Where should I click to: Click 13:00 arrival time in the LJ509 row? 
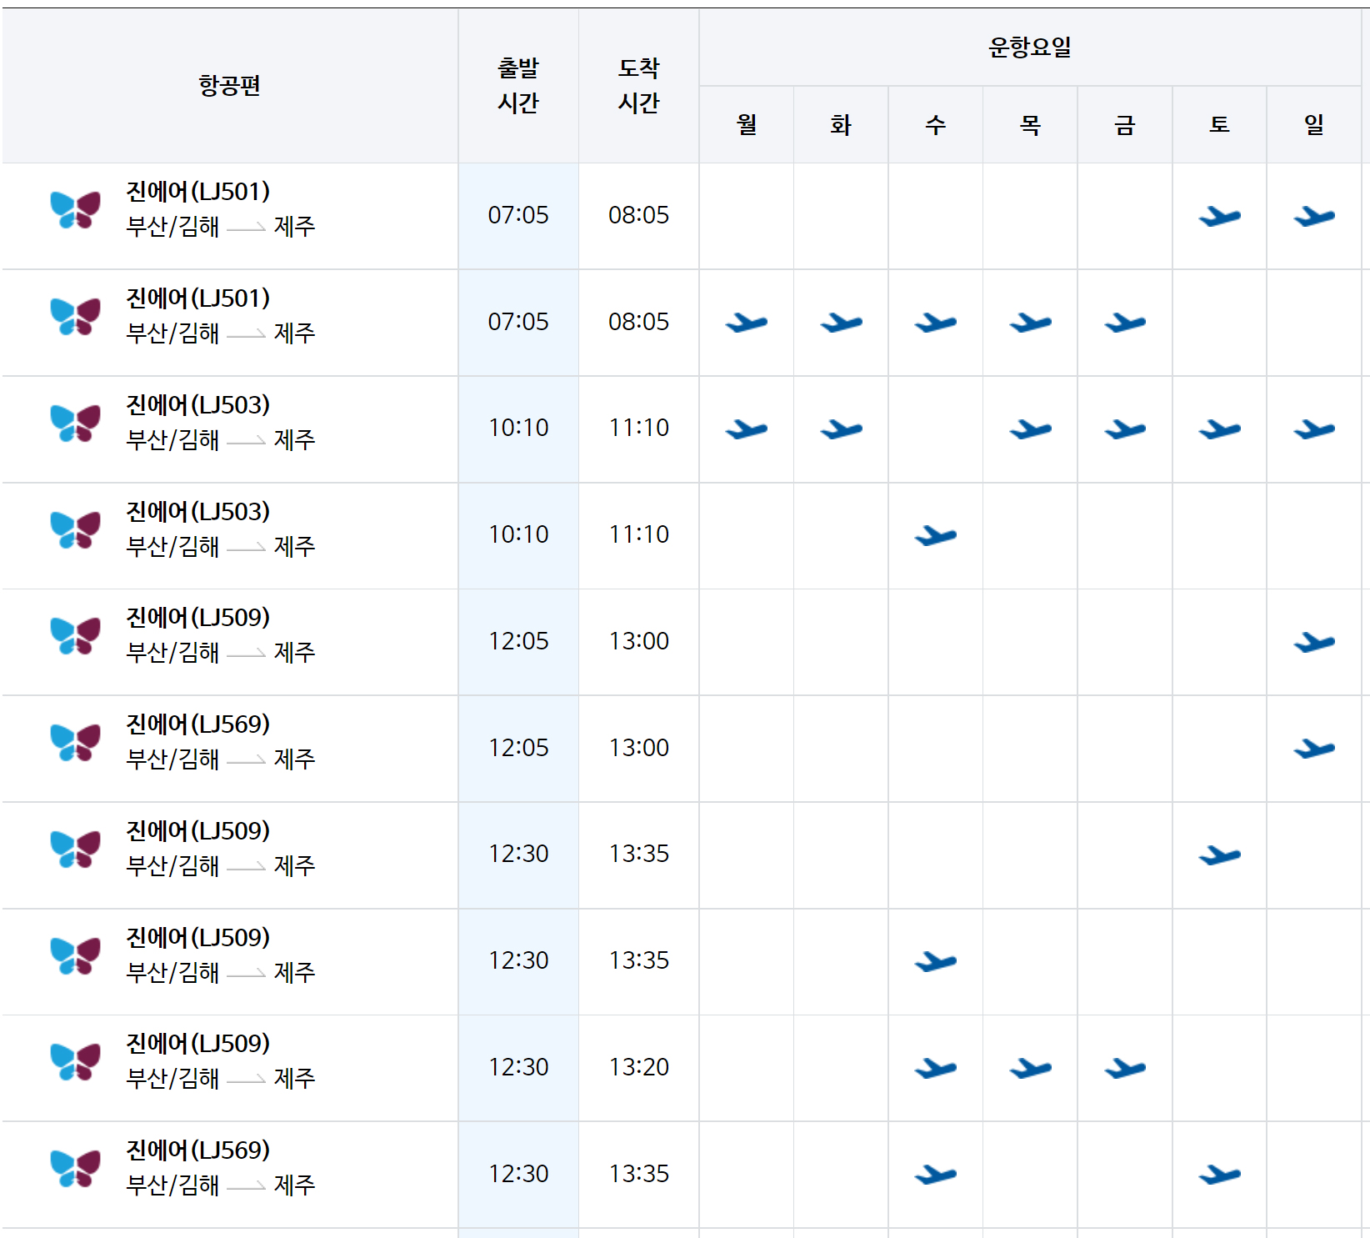pyautogui.click(x=639, y=641)
